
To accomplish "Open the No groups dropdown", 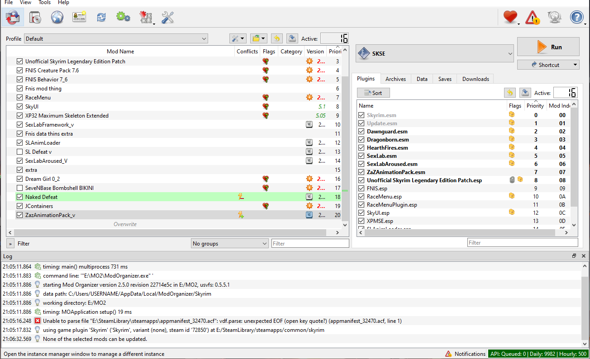I will tap(230, 243).
